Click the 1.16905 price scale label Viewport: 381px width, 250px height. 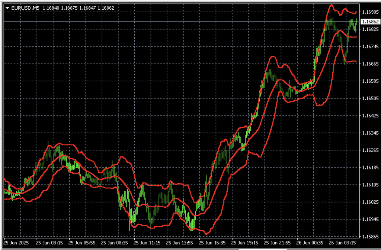pos(370,12)
